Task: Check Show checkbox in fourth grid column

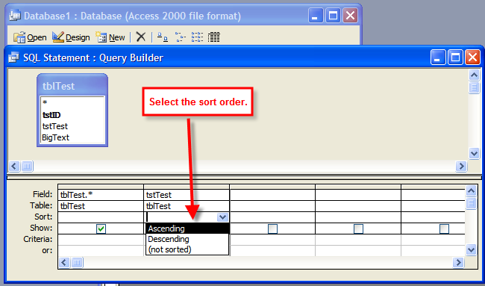Action: pyautogui.click(x=358, y=229)
